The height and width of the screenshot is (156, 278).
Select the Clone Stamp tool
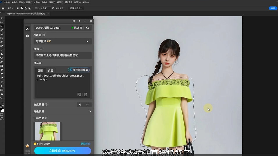[1, 54]
